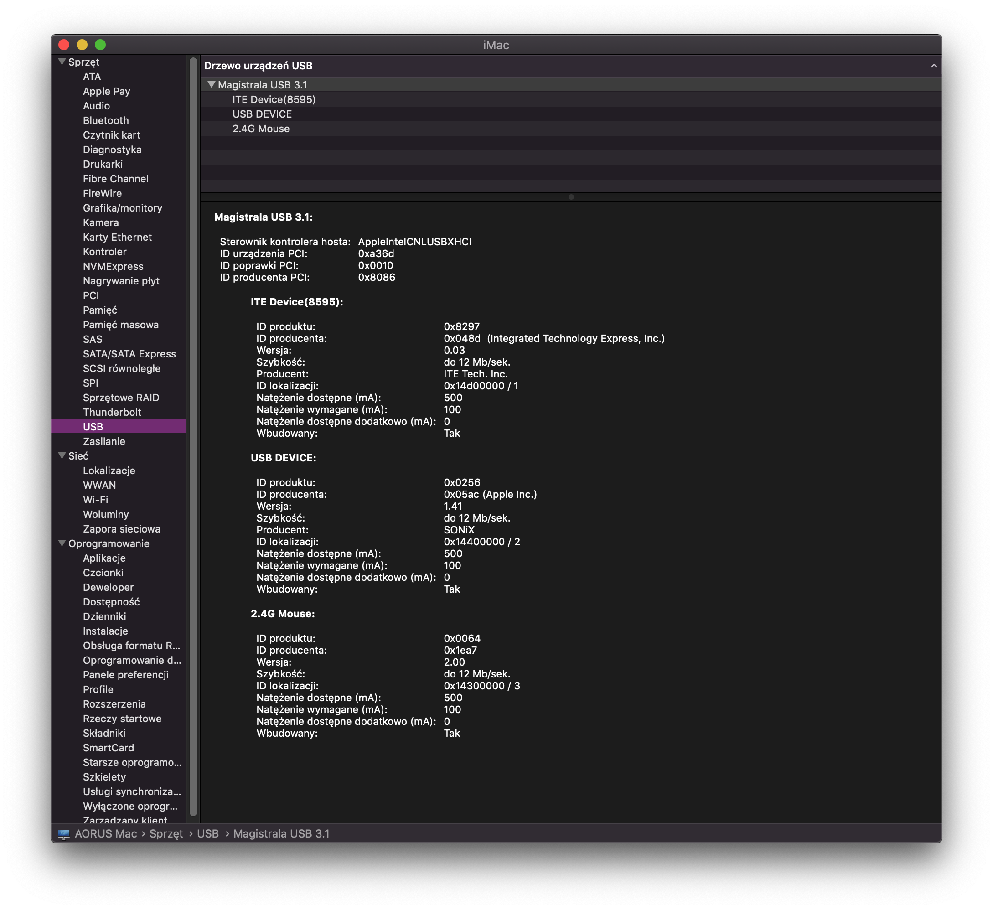
Task: Open the Bluetooth hardware category
Action: click(105, 121)
